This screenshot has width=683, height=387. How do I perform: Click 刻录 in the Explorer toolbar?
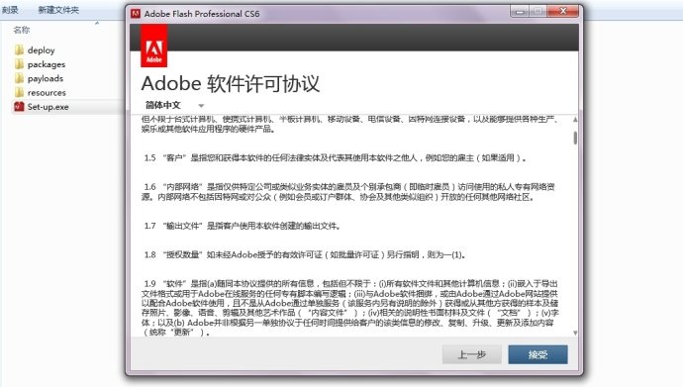10,10
